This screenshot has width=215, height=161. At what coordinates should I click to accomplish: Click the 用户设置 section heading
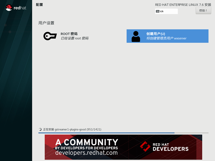point(46,23)
